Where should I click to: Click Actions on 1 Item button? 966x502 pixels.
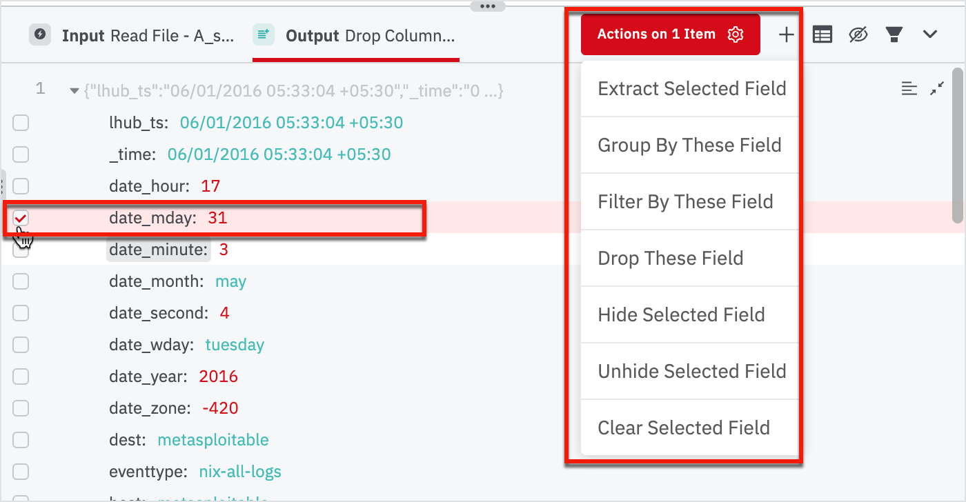tap(670, 34)
